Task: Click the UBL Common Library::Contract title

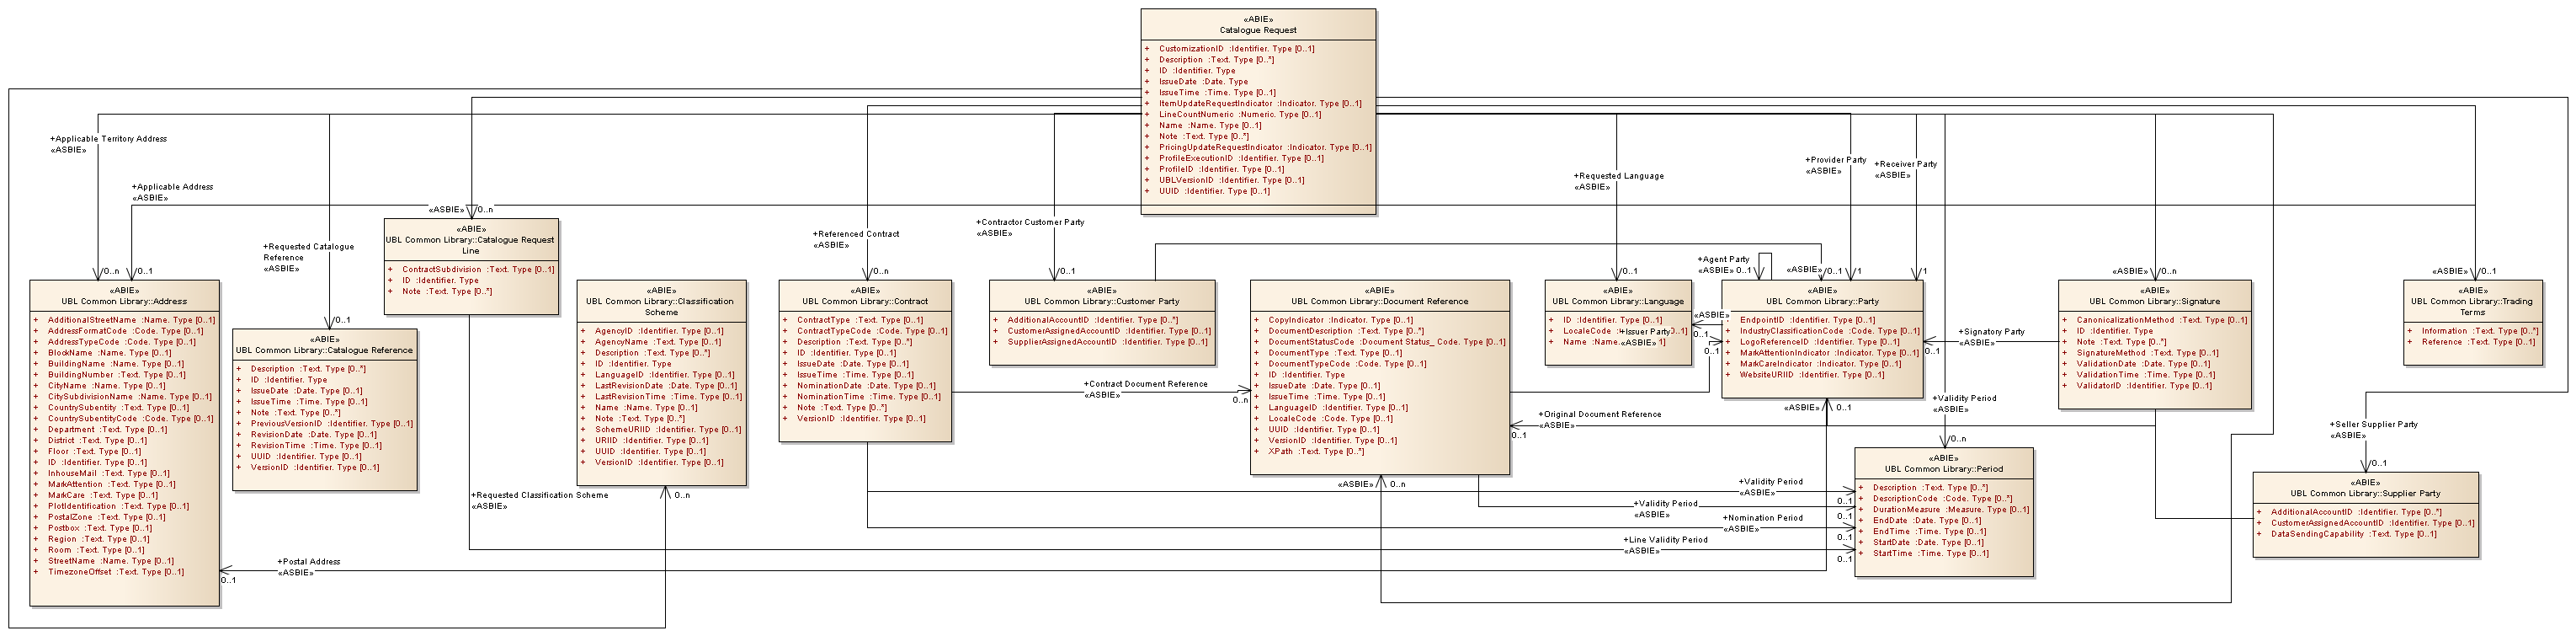Action: (x=864, y=301)
